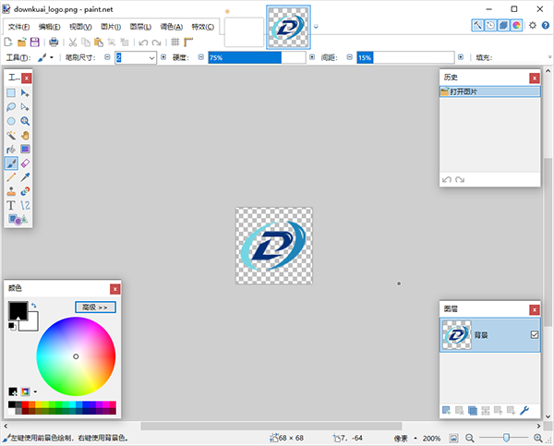Expand the toolbar overflow chevron at far right
This screenshot has width=554, height=446.
click(x=549, y=57)
